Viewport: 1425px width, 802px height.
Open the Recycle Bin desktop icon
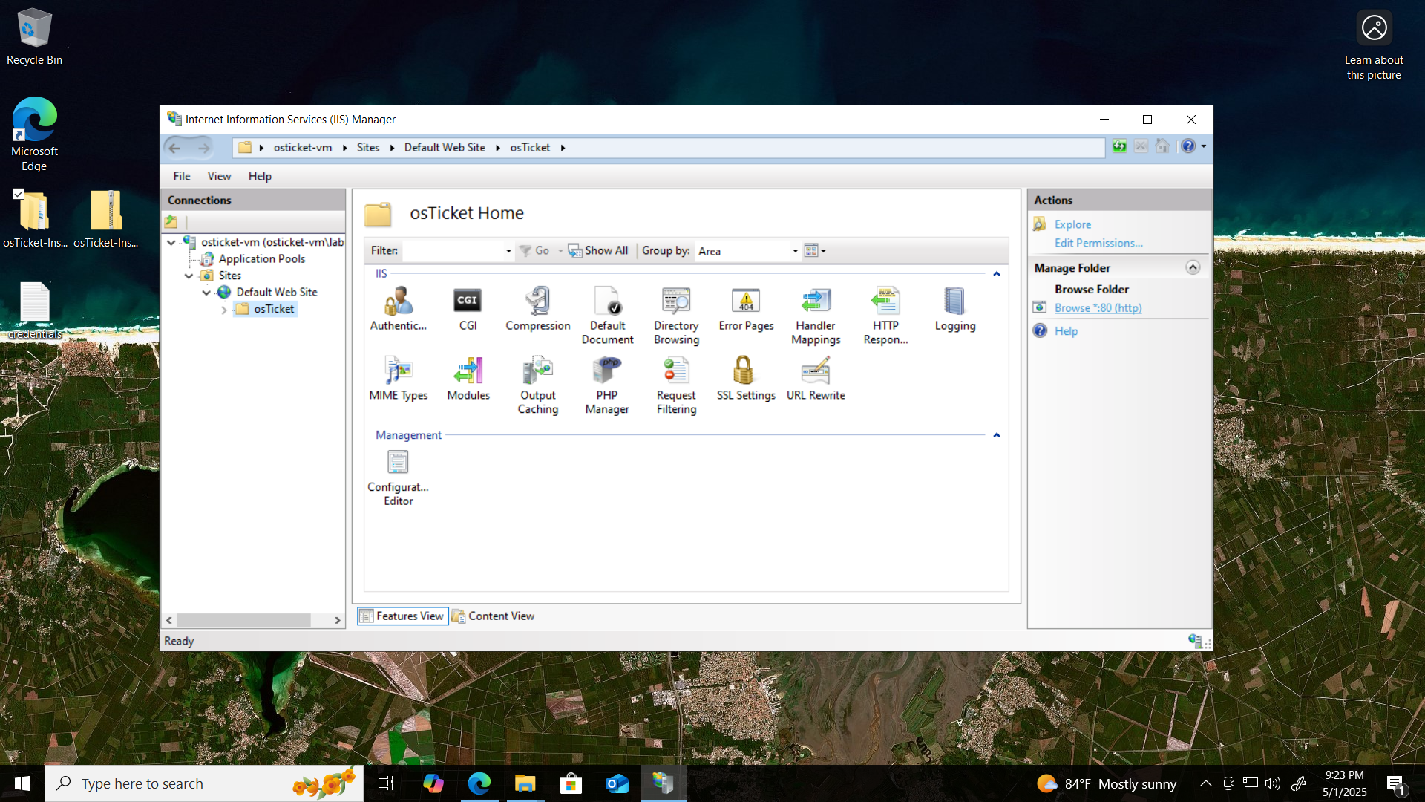tap(34, 37)
